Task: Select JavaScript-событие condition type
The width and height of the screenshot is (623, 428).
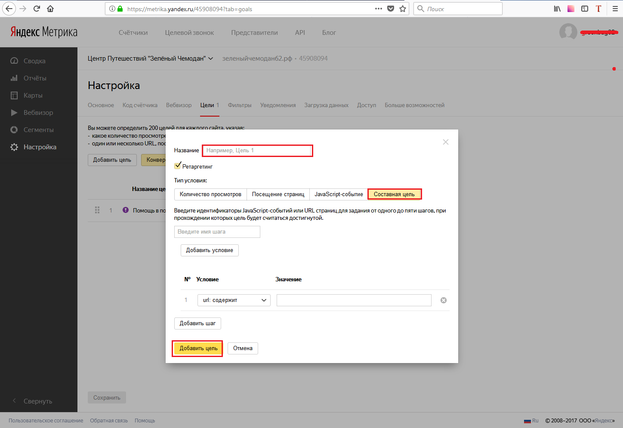Action: tap(339, 194)
